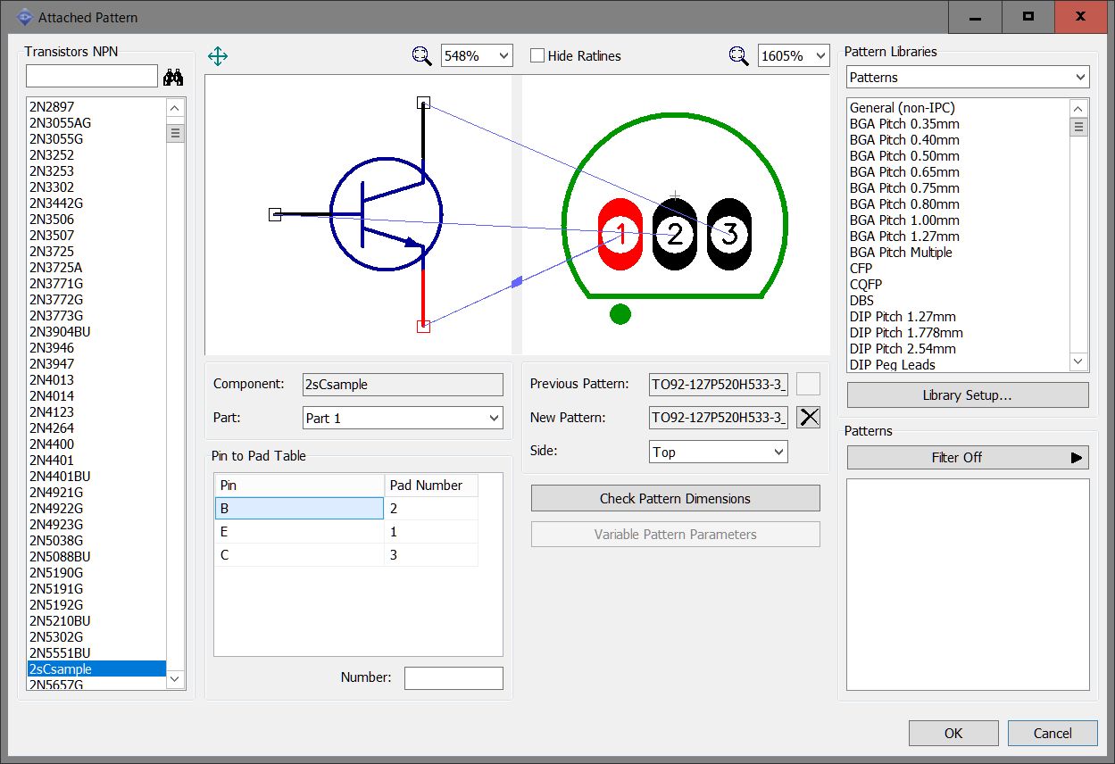Click Check Pattern Dimensions button
Viewport: 1115px width, 764px height.
[x=675, y=498]
